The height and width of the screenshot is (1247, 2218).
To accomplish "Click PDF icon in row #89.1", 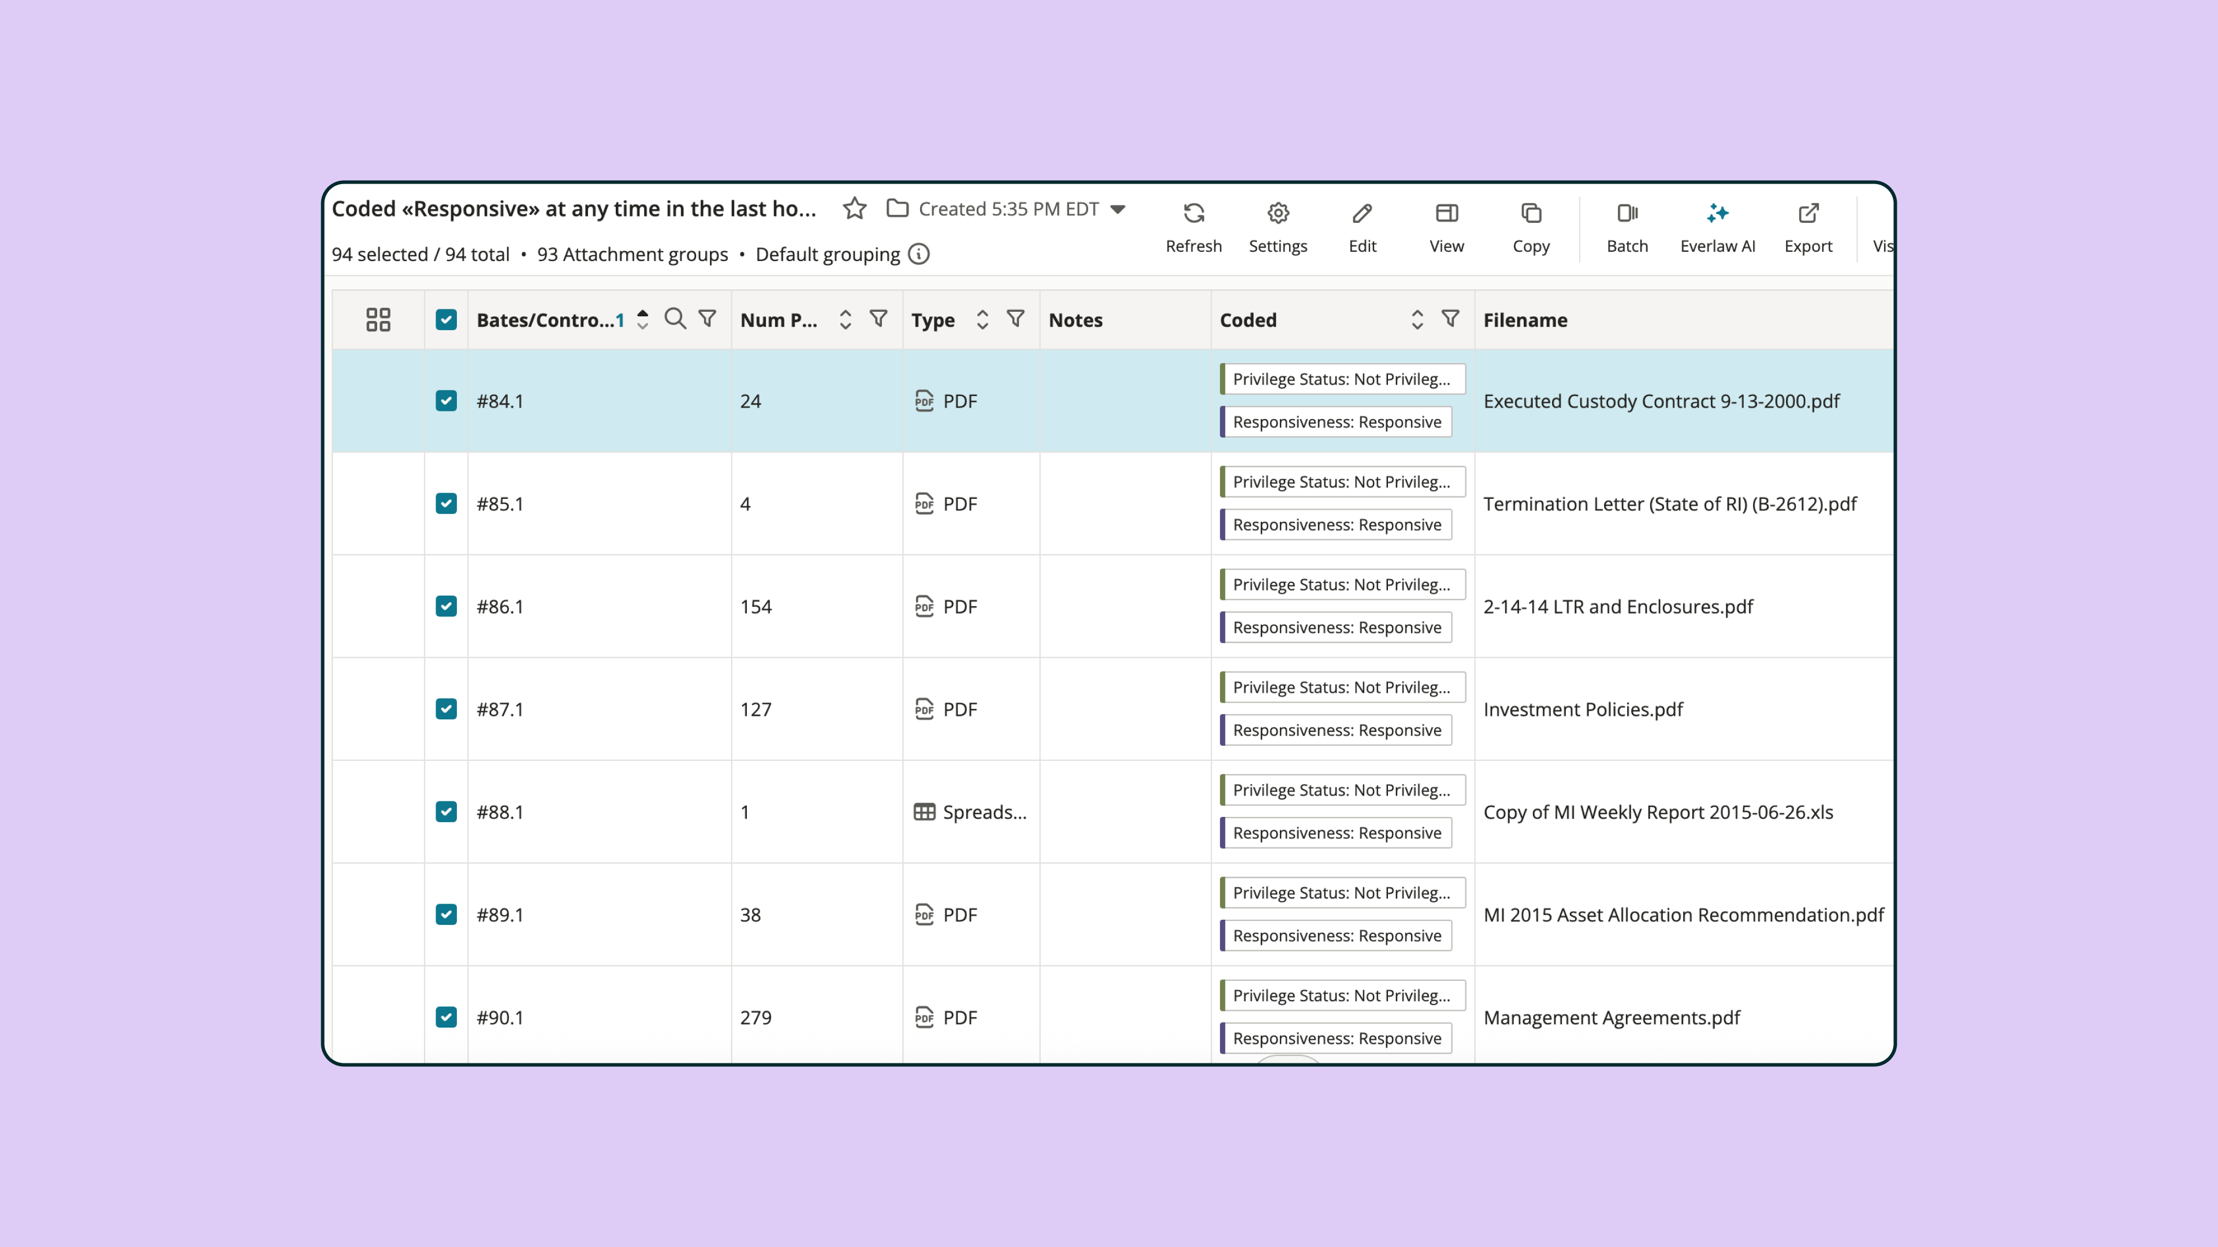I will [x=924, y=914].
